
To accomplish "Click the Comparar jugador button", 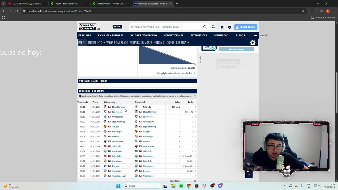I will coord(236,49).
